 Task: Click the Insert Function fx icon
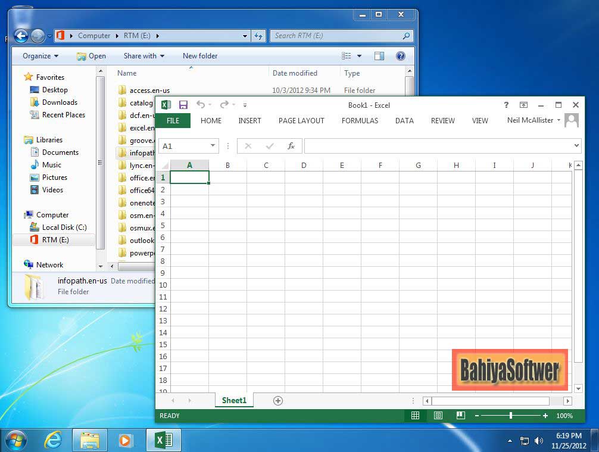tap(291, 145)
